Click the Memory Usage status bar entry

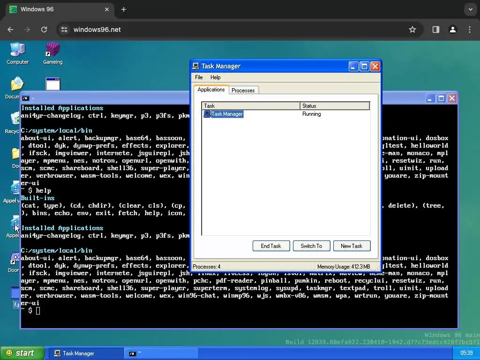pyautogui.click(x=344, y=267)
